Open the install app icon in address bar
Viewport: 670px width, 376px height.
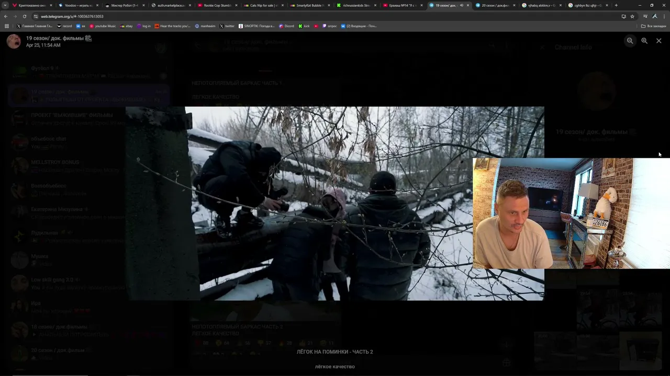pos(623,16)
